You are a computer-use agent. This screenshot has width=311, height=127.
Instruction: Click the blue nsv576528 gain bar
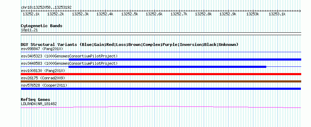161,89
